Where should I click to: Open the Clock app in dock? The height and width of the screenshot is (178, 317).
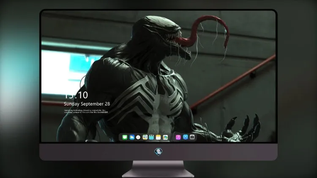pyautogui.click(x=138, y=137)
